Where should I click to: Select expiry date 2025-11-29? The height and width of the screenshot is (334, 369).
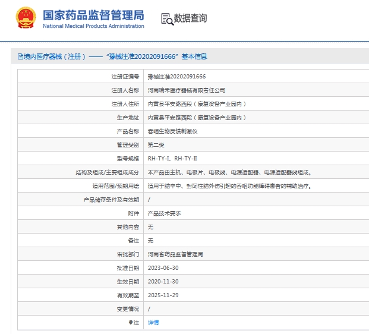pyautogui.click(x=163, y=295)
